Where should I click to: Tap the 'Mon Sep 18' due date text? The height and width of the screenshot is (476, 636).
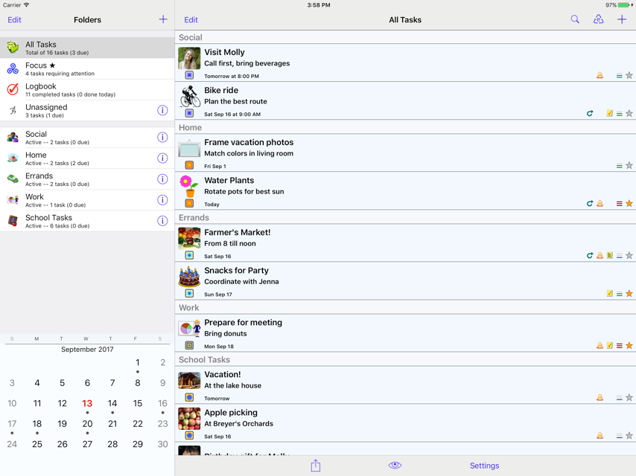pyautogui.click(x=219, y=347)
